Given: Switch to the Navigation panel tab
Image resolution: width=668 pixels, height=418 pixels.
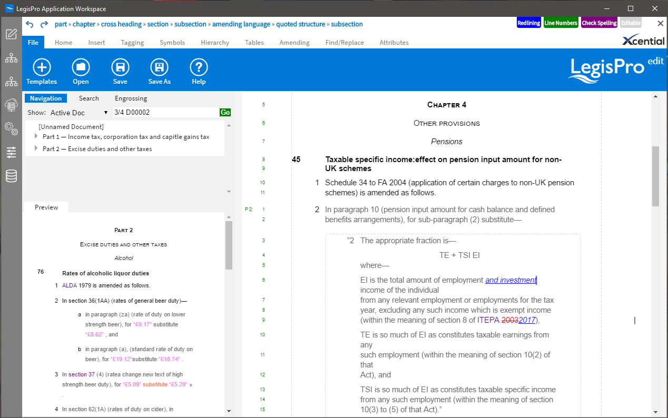Looking at the screenshot, I should pyautogui.click(x=46, y=98).
